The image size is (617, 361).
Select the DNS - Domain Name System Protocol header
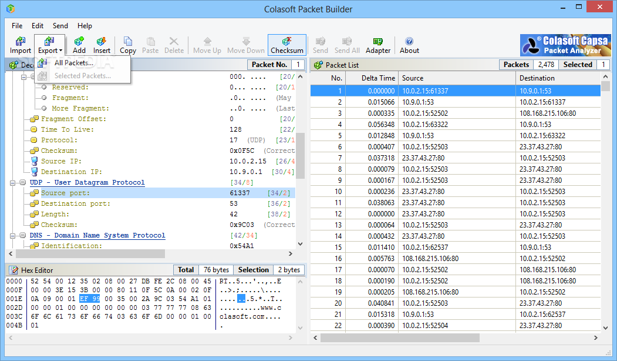click(x=97, y=235)
